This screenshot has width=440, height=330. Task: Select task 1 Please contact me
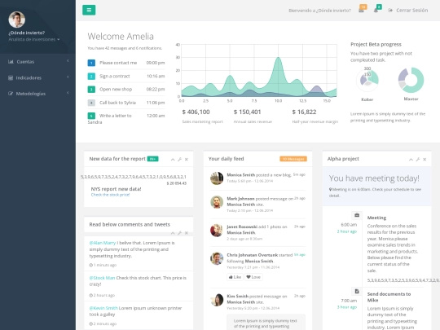[x=126, y=63]
